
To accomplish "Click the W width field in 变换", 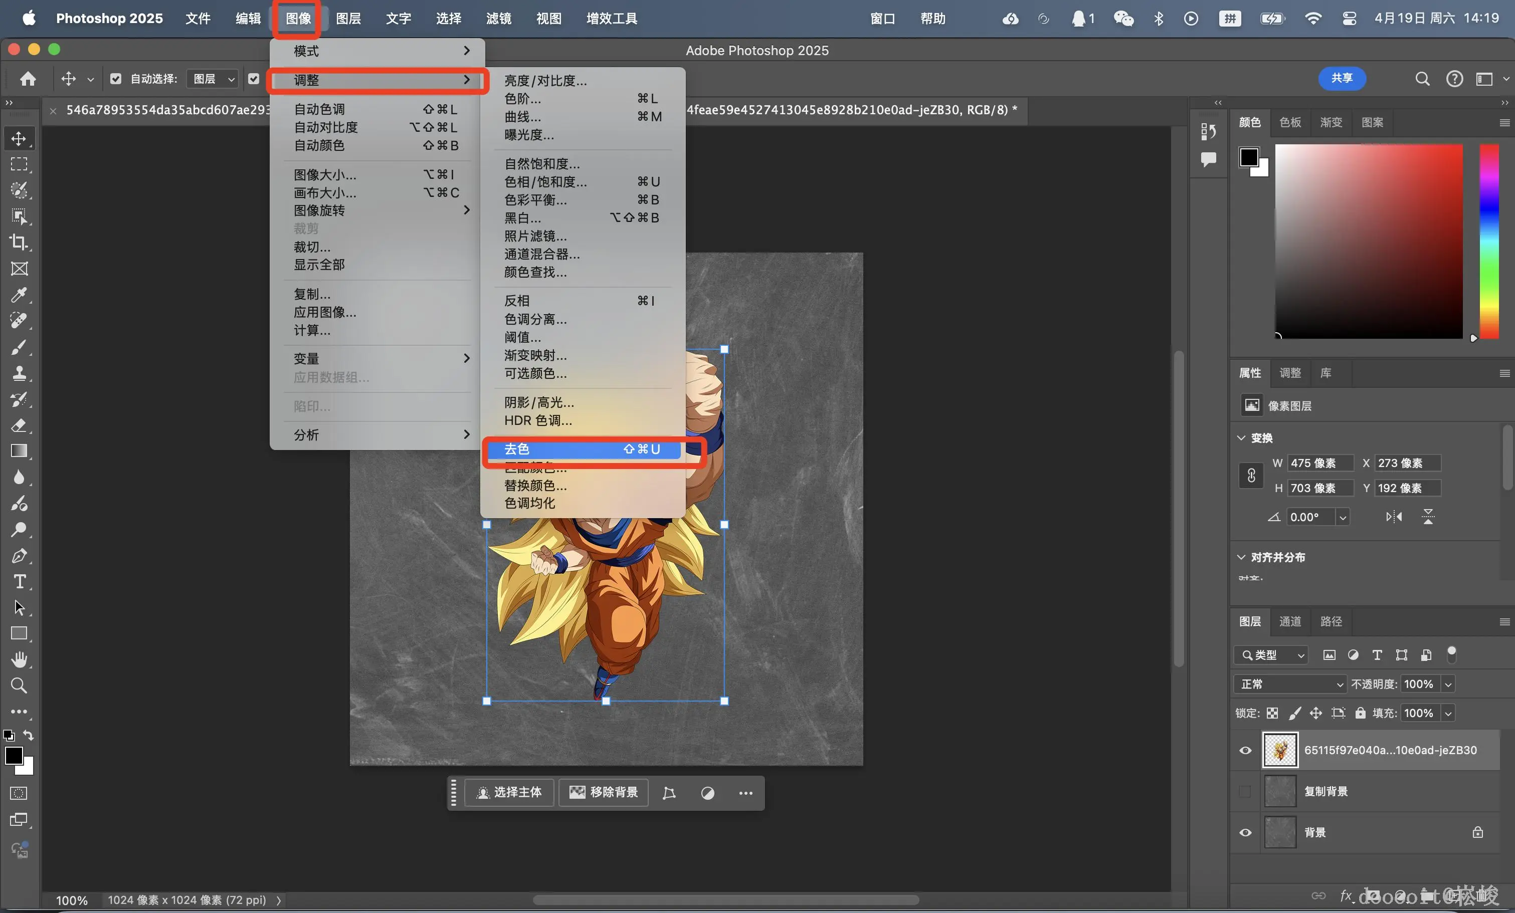I will [1319, 463].
